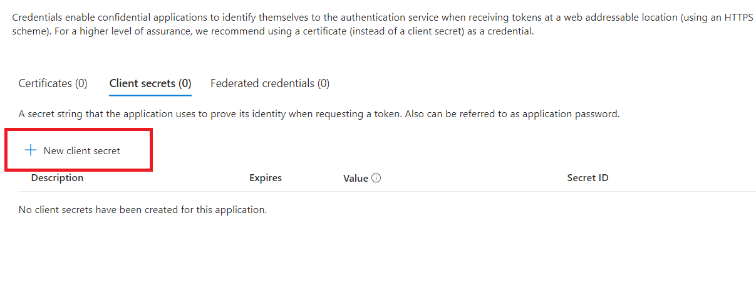
Task: Click the Secret ID column header
Action: [x=588, y=178]
